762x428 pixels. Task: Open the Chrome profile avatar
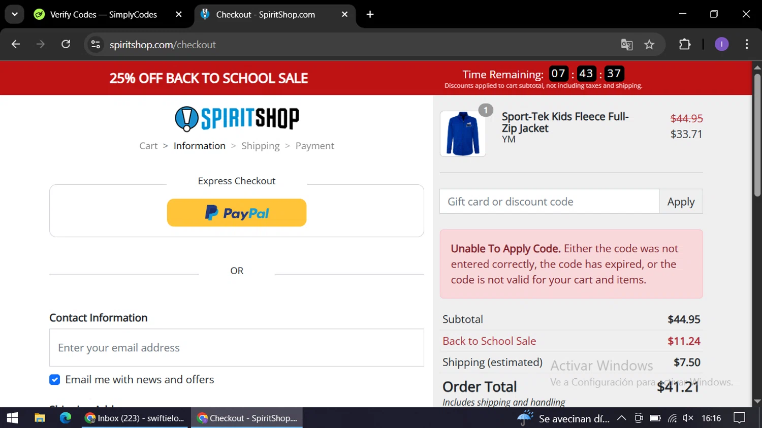tap(721, 44)
